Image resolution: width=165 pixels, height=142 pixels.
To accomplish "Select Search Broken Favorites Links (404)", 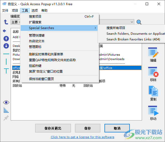I will (x=132, y=39).
